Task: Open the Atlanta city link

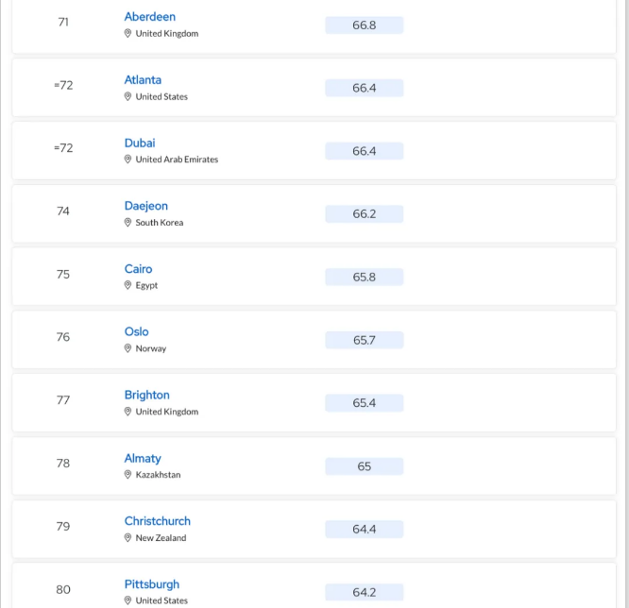Action: [x=143, y=80]
